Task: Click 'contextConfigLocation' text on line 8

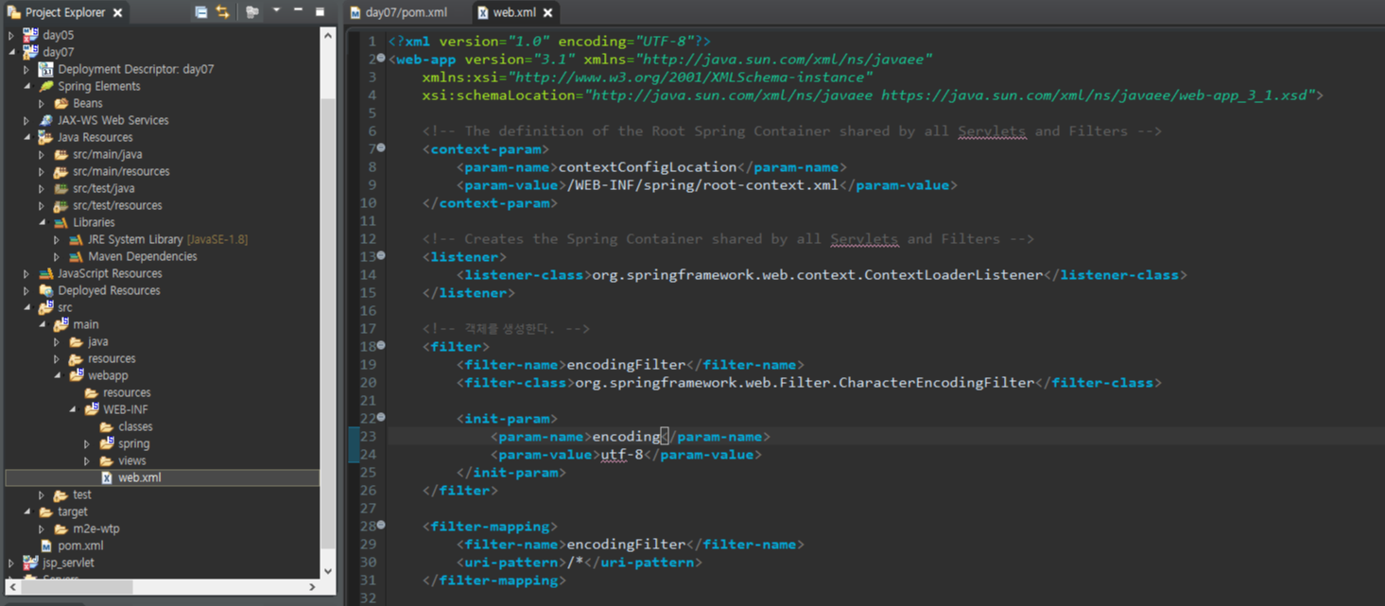Action: pyautogui.click(x=648, y=167)
